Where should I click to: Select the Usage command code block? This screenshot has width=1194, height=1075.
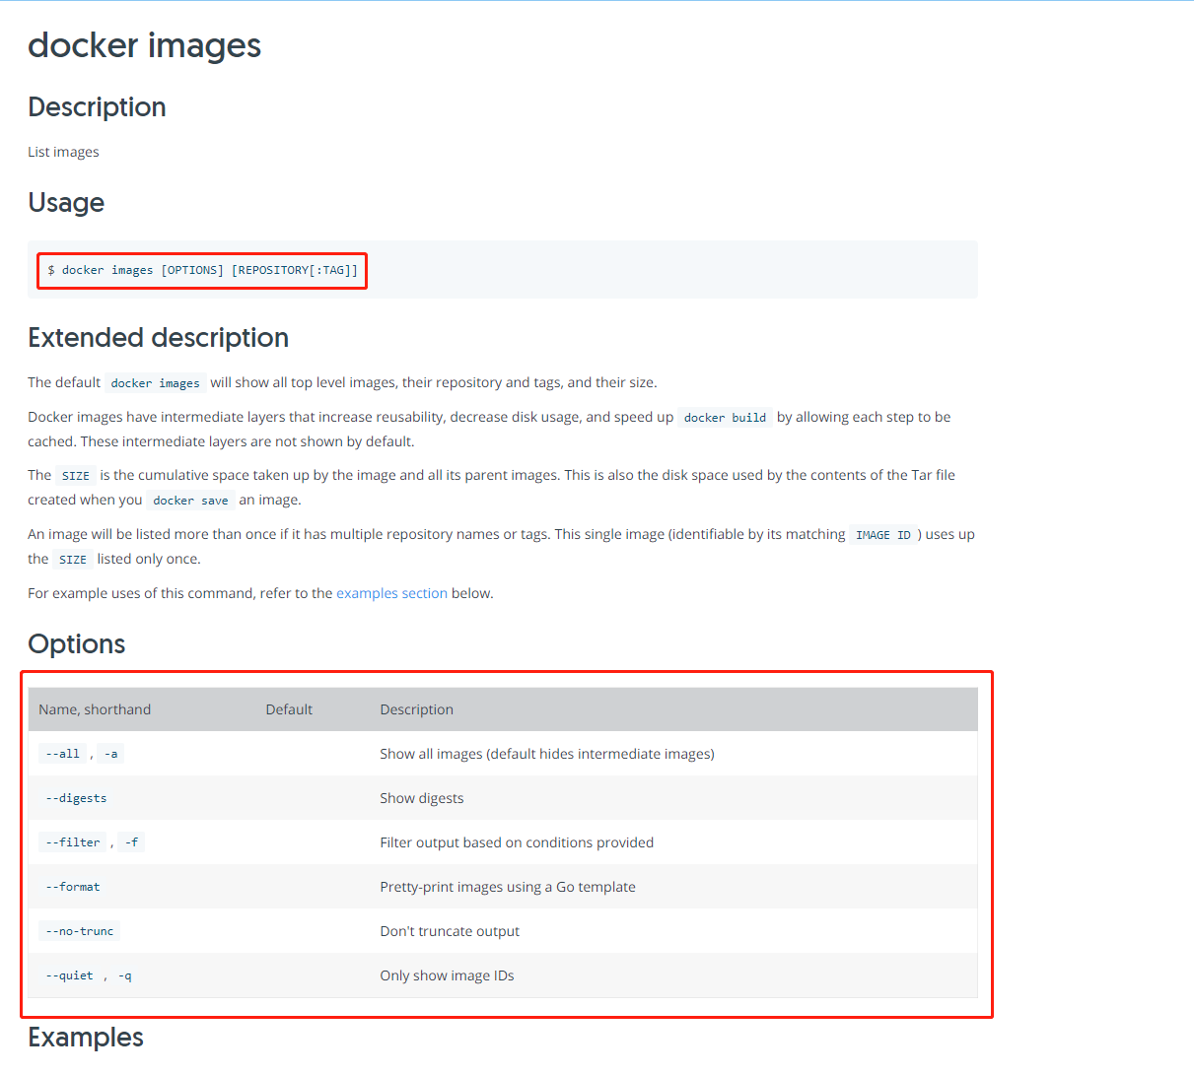503,270
